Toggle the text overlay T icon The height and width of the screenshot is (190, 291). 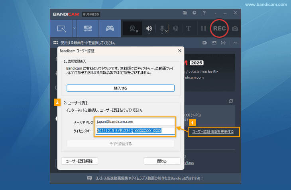(189, 29)
